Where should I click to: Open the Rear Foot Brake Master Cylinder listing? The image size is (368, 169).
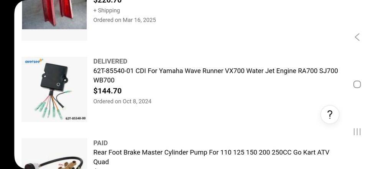211,153
